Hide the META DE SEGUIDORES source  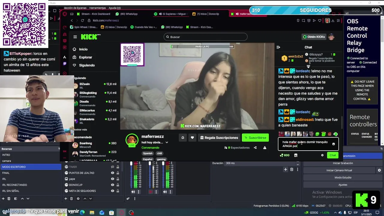pos(112,191)
